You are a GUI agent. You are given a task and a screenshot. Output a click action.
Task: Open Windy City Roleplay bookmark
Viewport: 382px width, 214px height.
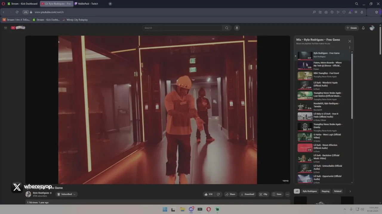click(75, 20)
